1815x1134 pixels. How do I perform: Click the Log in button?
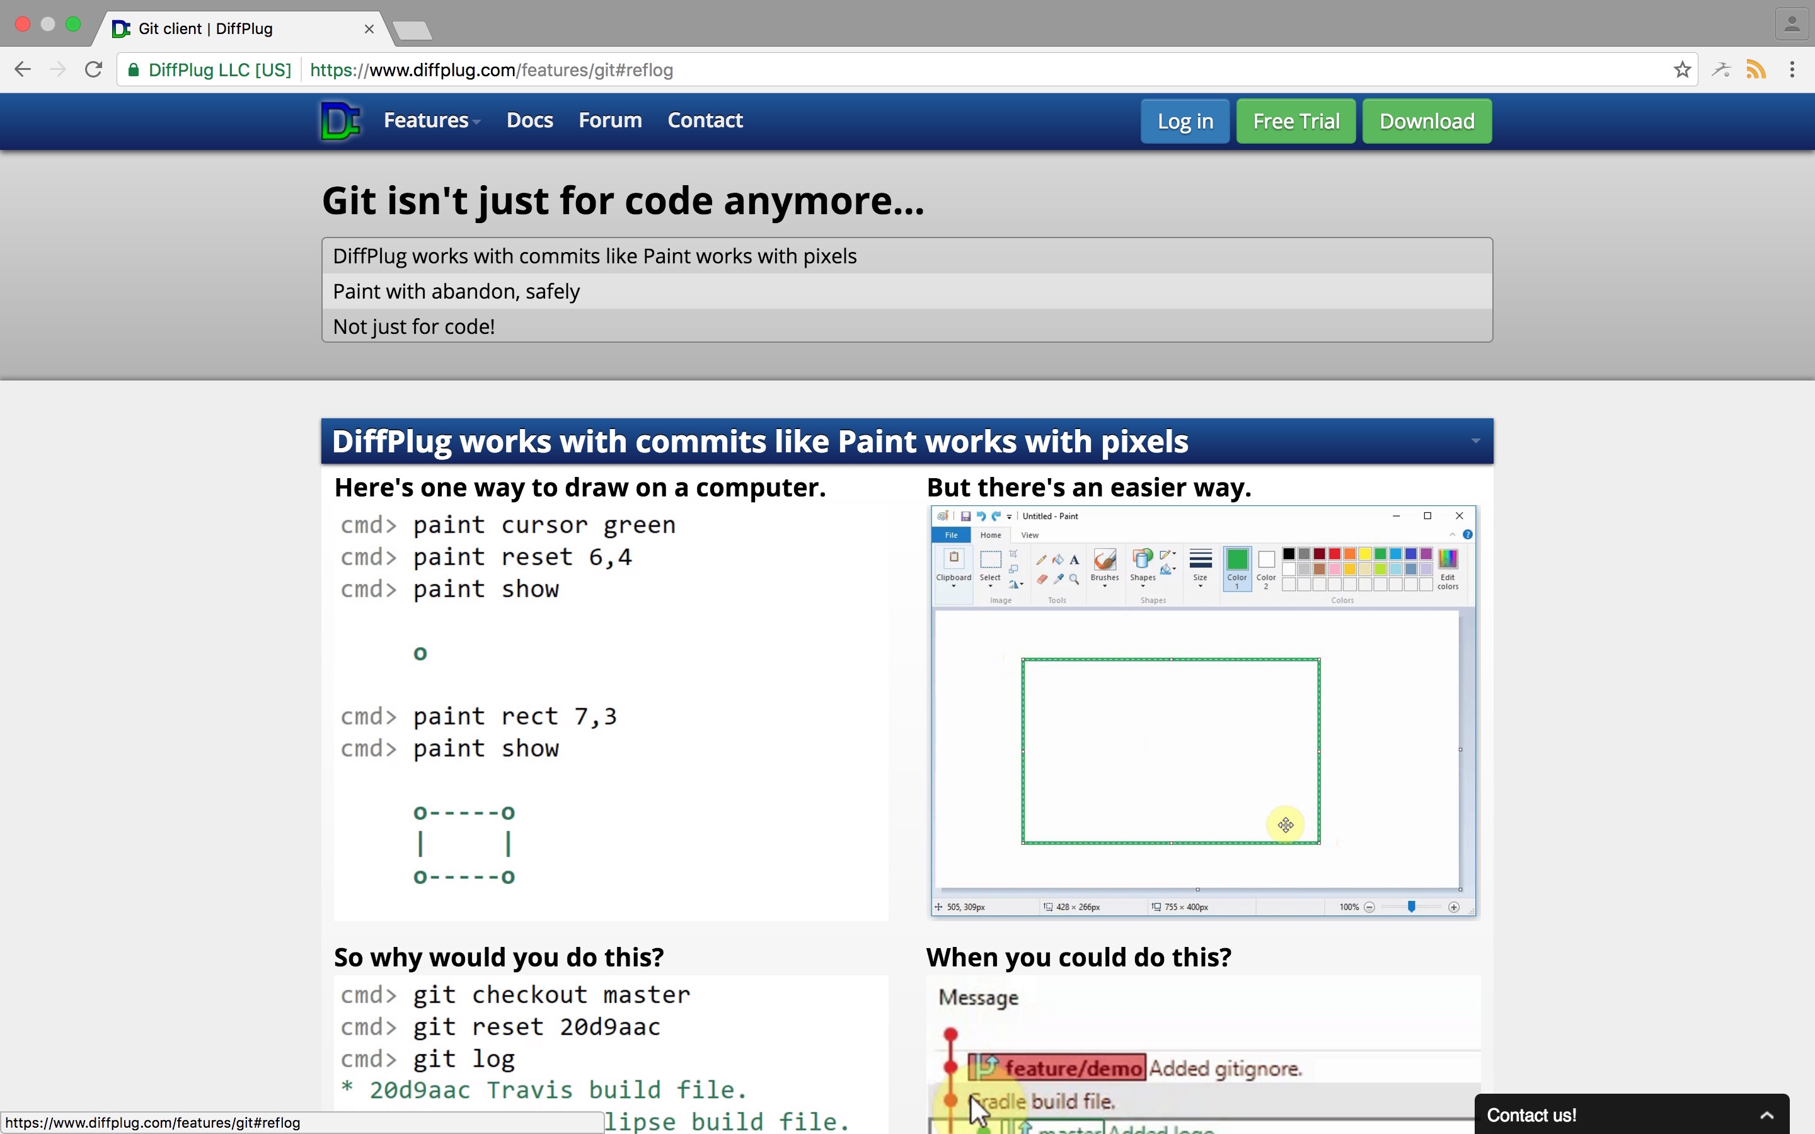(1185, 121)
